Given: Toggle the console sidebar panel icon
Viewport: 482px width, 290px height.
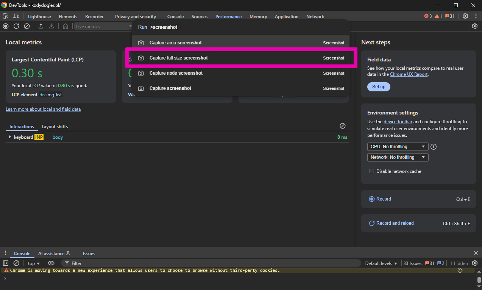Looking at the screenshot, I should (x=6, y=263).
